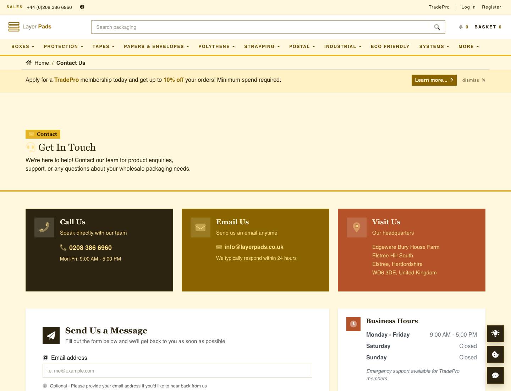Open the Systems menu
Viewport: 511px width, 391px height.
click(x=434, y=47)
